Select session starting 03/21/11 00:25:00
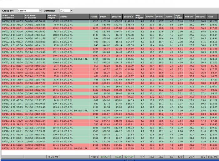This screenshot has width=219, height=161. pyautogui.click(x=109, y=93)
